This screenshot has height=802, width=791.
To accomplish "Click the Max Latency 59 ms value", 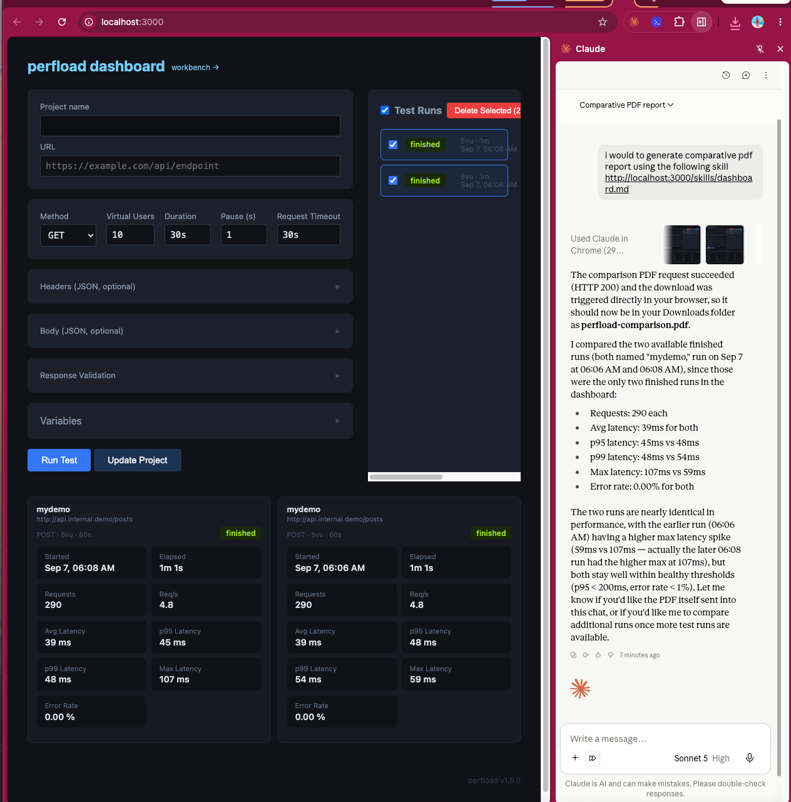I will click(423, 679).
